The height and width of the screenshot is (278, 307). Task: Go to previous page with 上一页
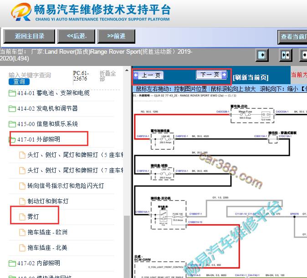148,75
